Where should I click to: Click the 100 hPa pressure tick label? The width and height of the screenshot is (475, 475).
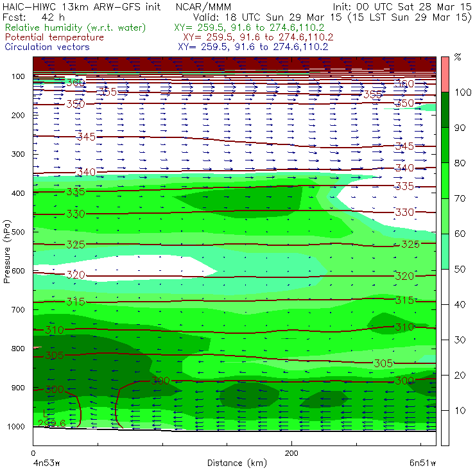pos(18,76)
